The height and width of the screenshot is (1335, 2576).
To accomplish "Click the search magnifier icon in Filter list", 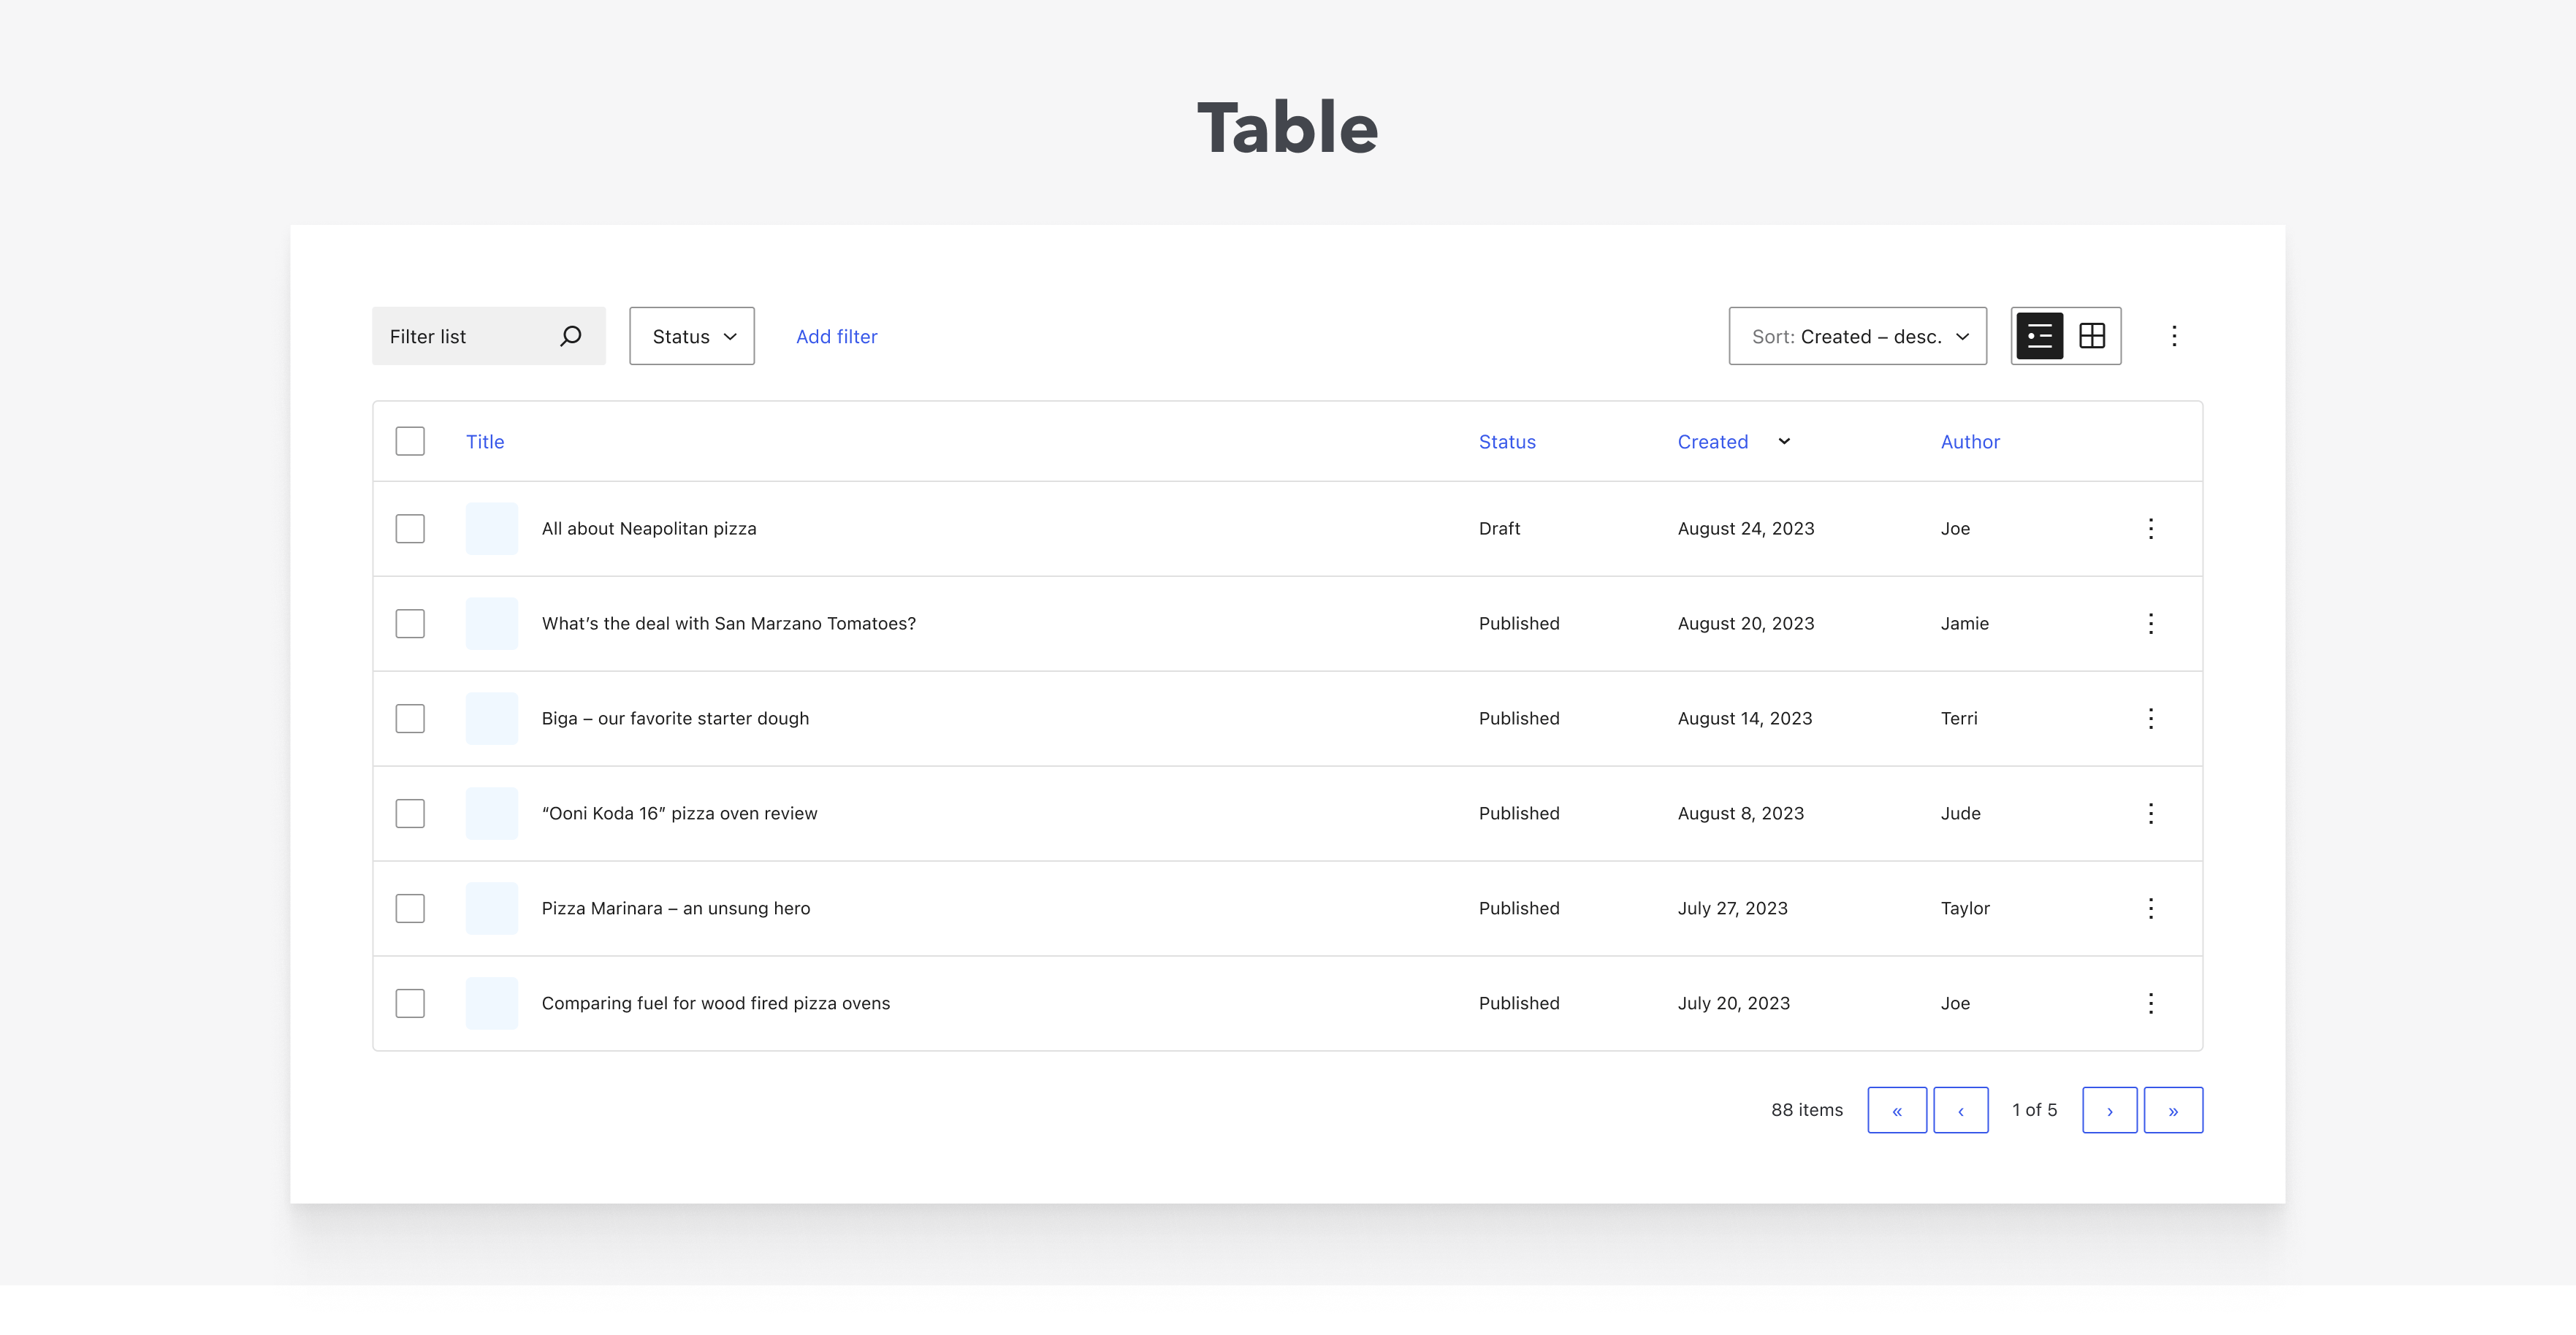I will point(570,336).
